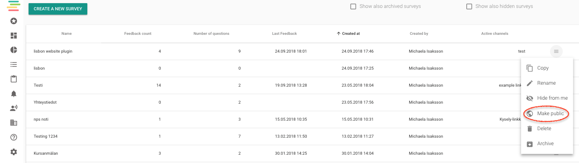Open the Testing 1234 survey row
The width and height of the screenshot is (579, 163).
pos(46,136)
